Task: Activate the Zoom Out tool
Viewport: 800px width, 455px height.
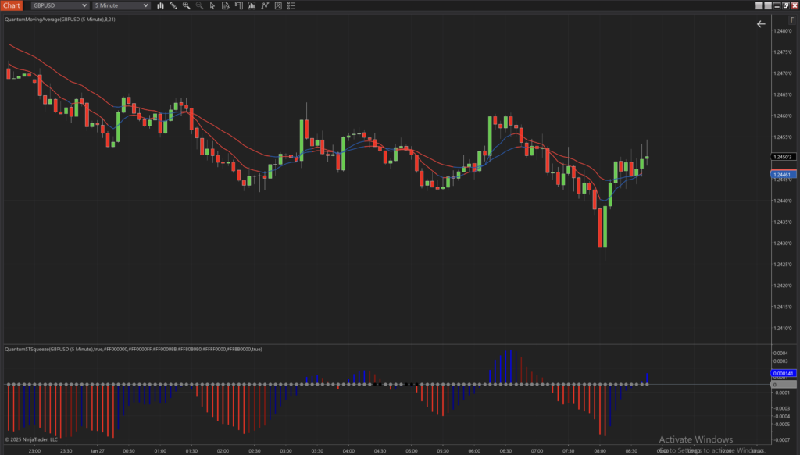Action: [x=199, y=5]
